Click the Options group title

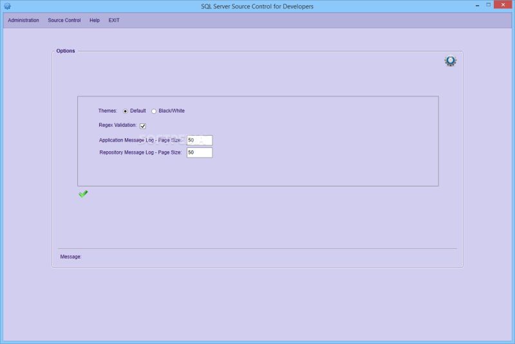click(66, 51)
